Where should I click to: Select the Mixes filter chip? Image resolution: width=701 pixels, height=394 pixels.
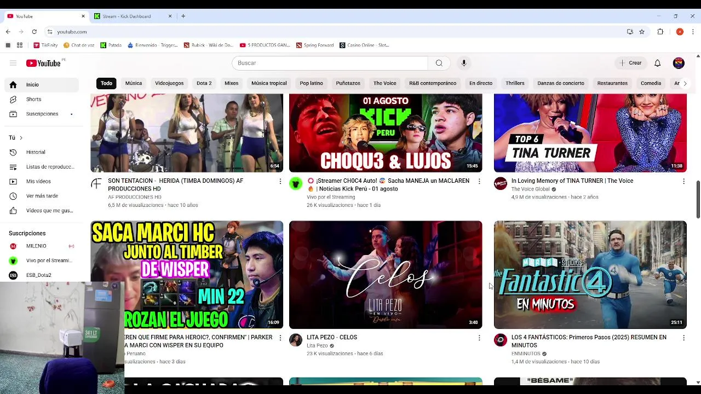click(231, 83)
